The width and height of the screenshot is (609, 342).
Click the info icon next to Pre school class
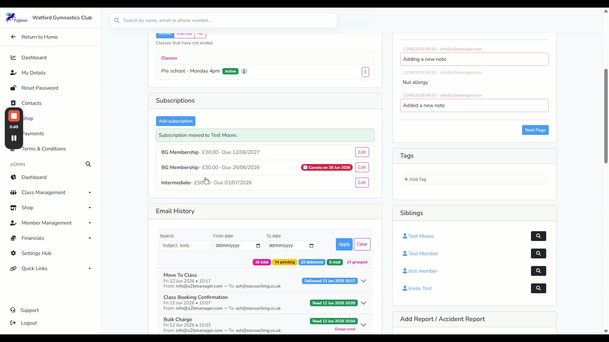tap(244, 71)
